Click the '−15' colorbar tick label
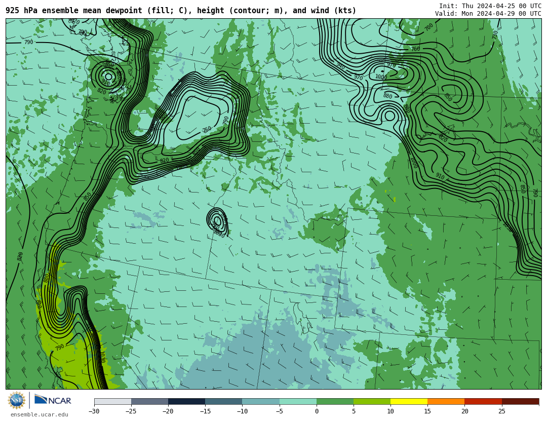This screenshot has height=421, width=547. pyautogui.click(x=205, y=411)
